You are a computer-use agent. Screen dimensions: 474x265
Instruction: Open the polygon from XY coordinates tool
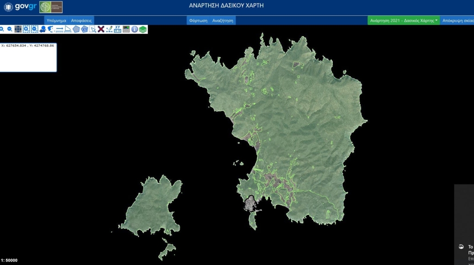click(84, 29)
